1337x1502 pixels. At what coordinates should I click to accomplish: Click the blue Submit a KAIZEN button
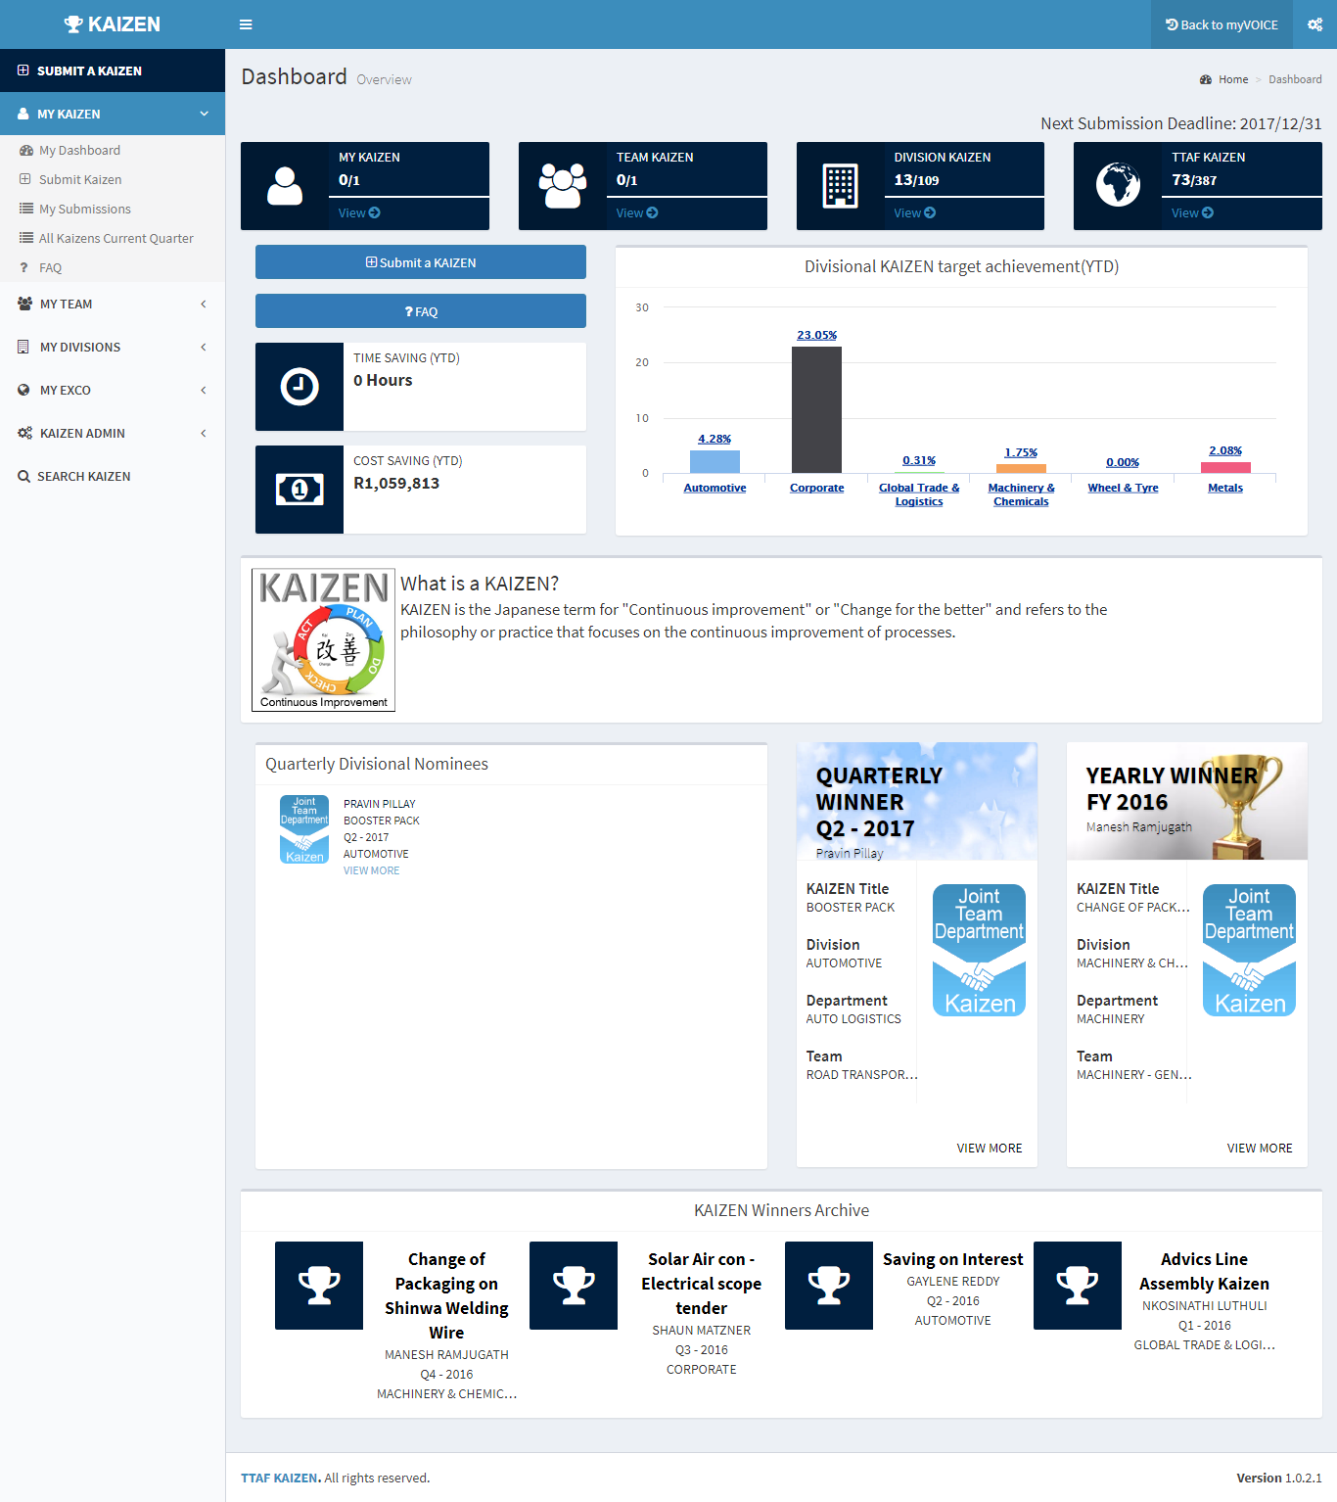pos(421,262)
